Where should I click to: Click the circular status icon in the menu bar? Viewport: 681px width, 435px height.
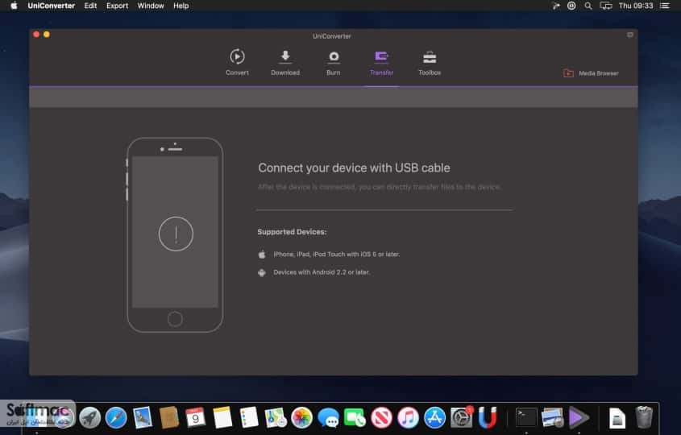571,6
